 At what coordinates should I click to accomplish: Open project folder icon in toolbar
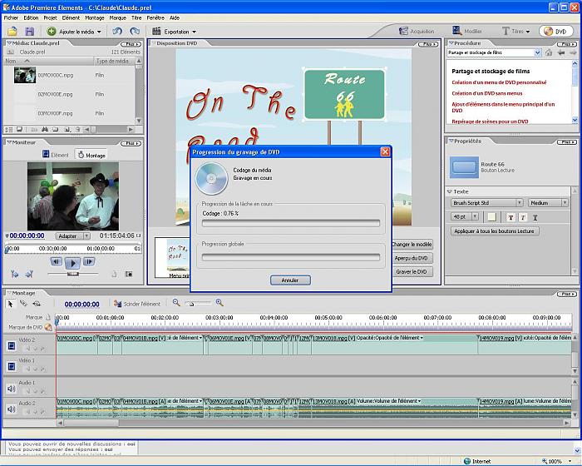coord(12,32)
